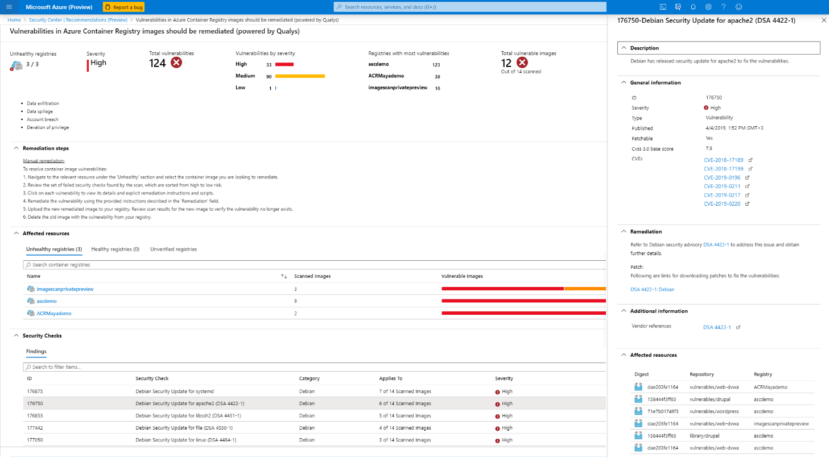Select the file (DSA 4550-1) finding
Screen dimensions: 829x458
(315, 428)
